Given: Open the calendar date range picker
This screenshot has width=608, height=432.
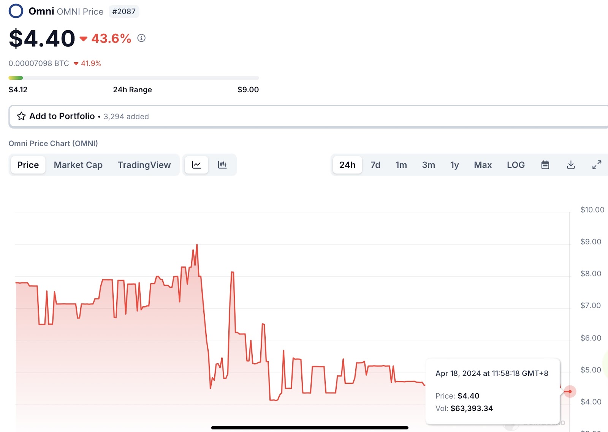Looking at the screenshot, I should 545,165.
